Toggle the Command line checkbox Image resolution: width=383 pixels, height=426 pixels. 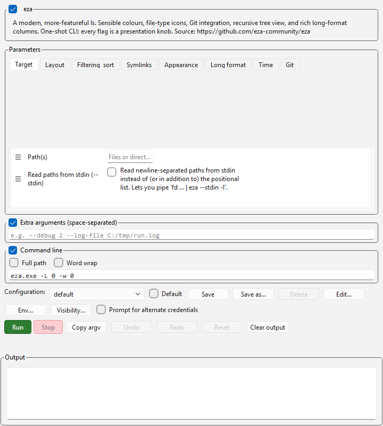coord(13,250)
